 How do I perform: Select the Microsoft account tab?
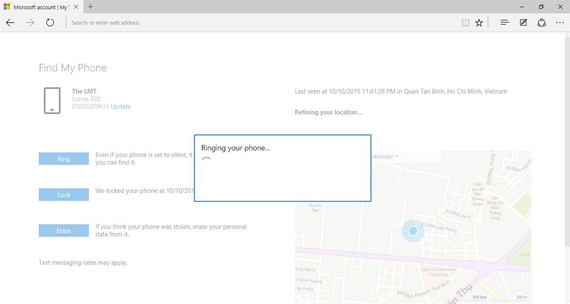point(41,7)
